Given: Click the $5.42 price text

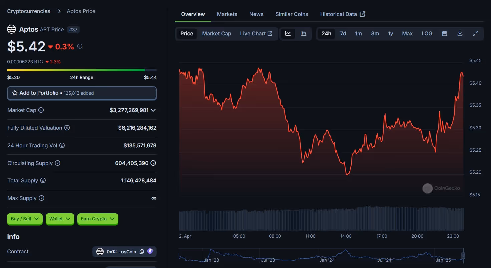Looking at the screenshot, I should 26,46.
